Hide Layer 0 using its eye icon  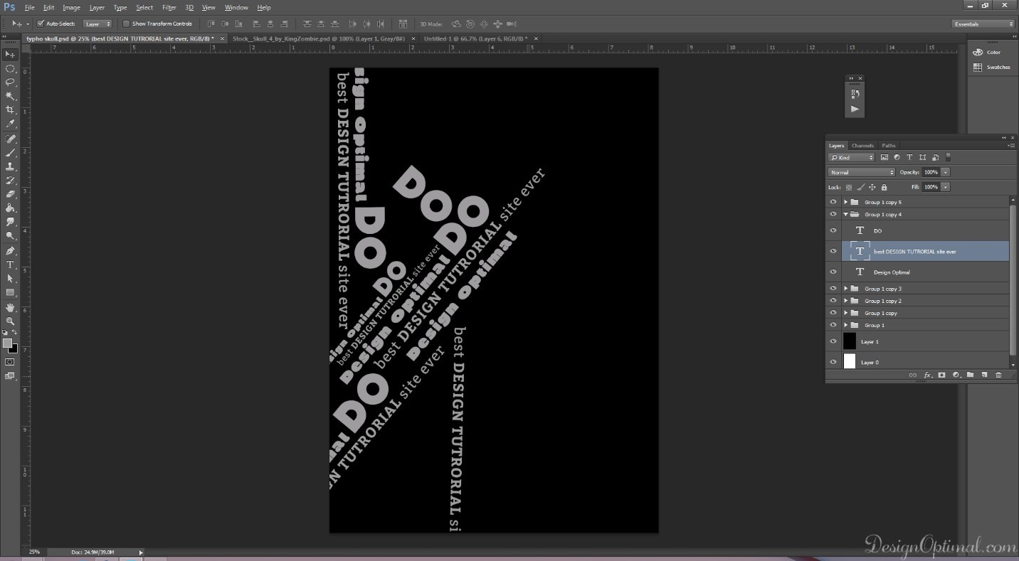coord(833,362)
